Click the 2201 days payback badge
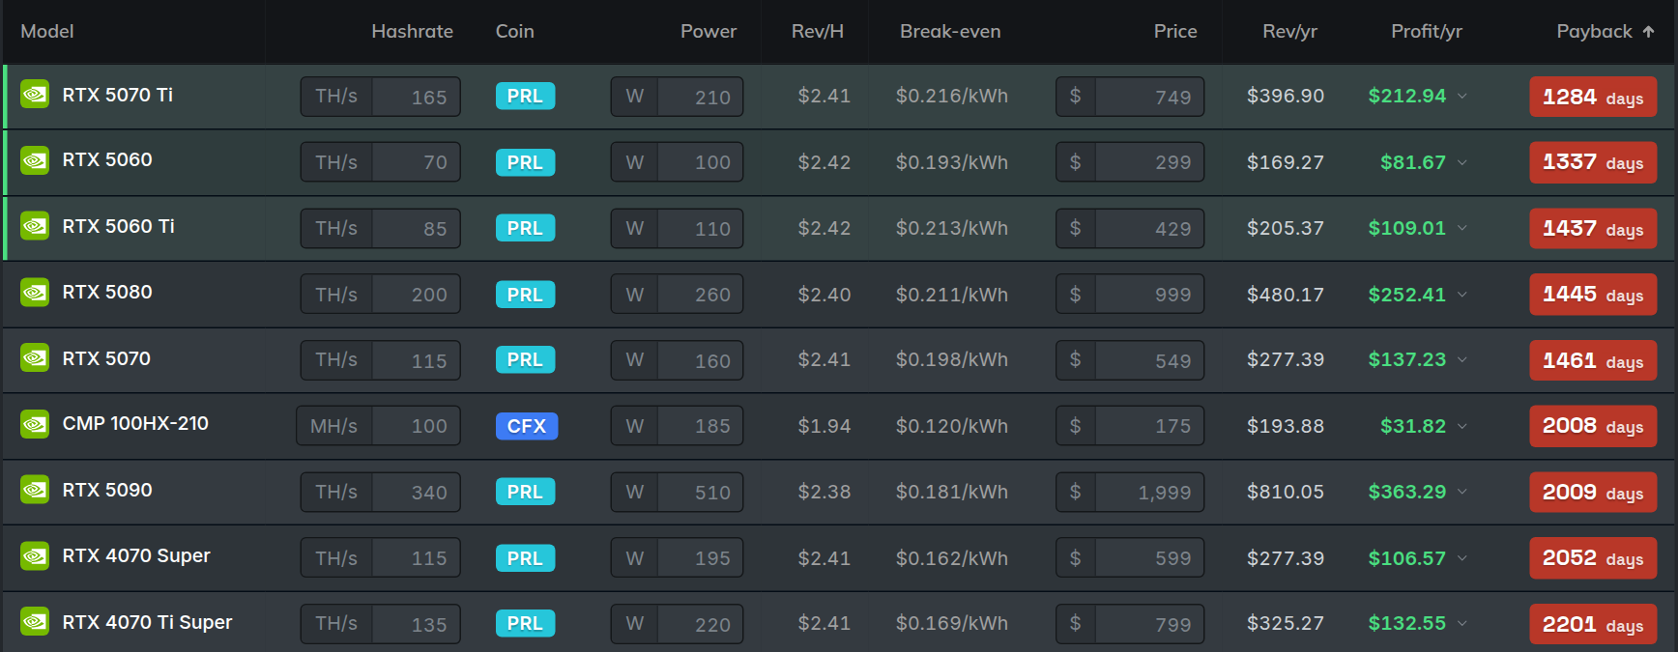 pos(1593,624)
